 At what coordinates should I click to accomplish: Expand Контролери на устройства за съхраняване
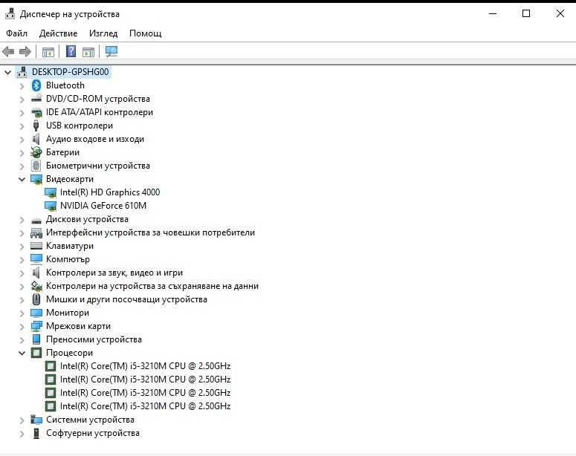click(22, 287)
